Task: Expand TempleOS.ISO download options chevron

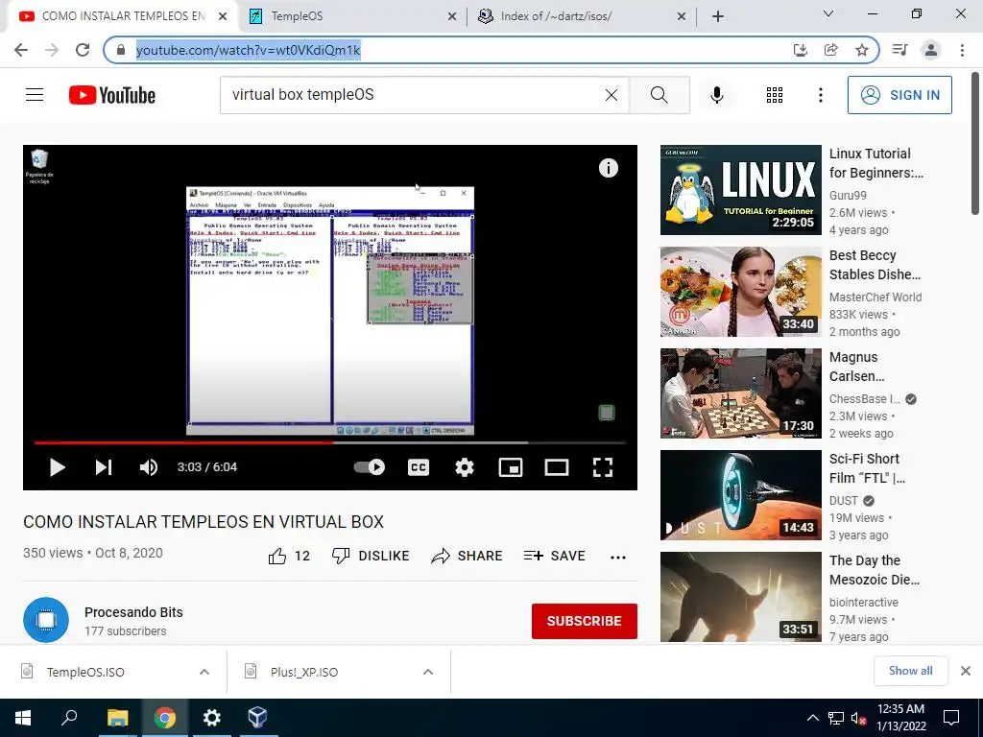Action: pos(204,672)
